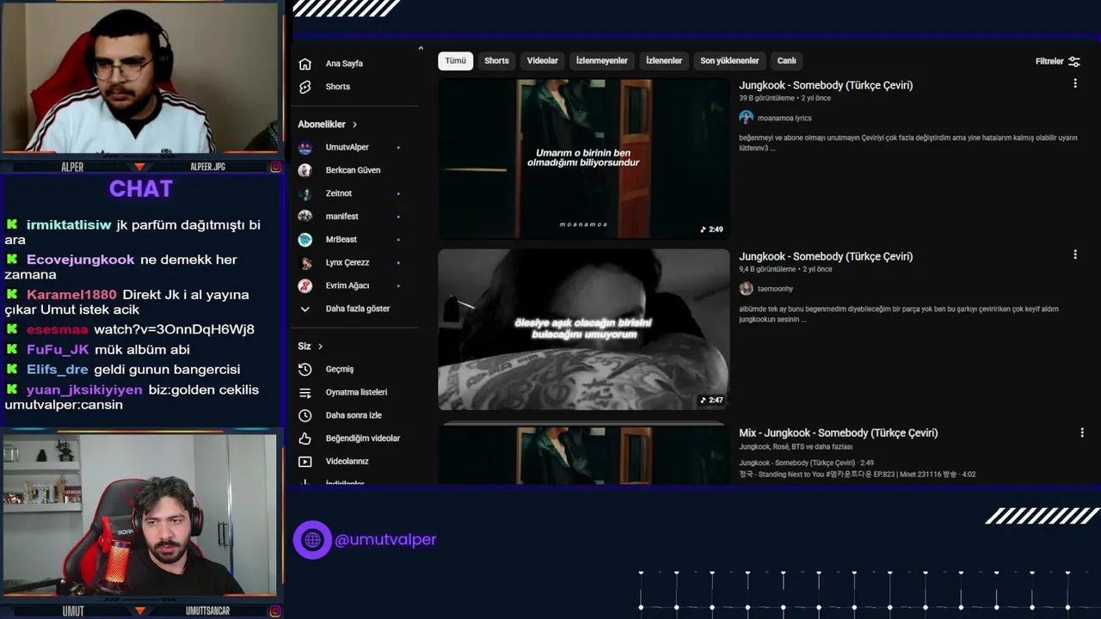Open more options for the Mix result

(1083, 432)
